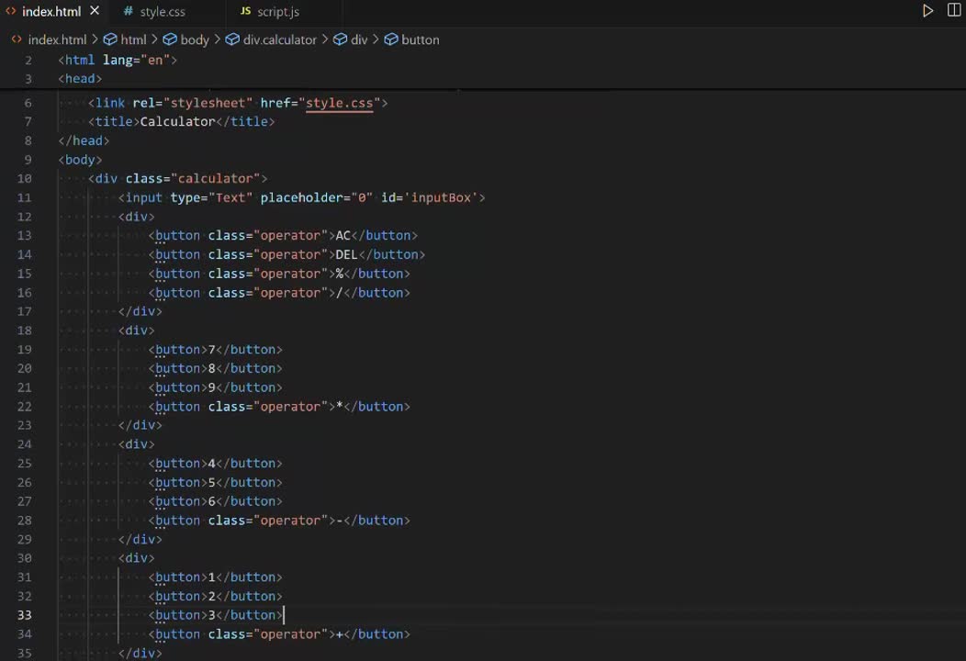
Task: Click line number 33 in the gutter
Action: point(24,615)
